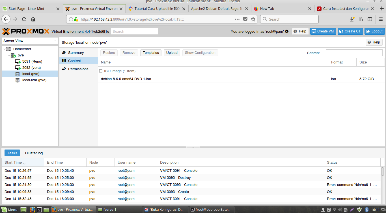The height and width of the screenshot is (213, 386).
Task: Switch to the Start Page - Linux Mint tab
Action: (31, 8)
